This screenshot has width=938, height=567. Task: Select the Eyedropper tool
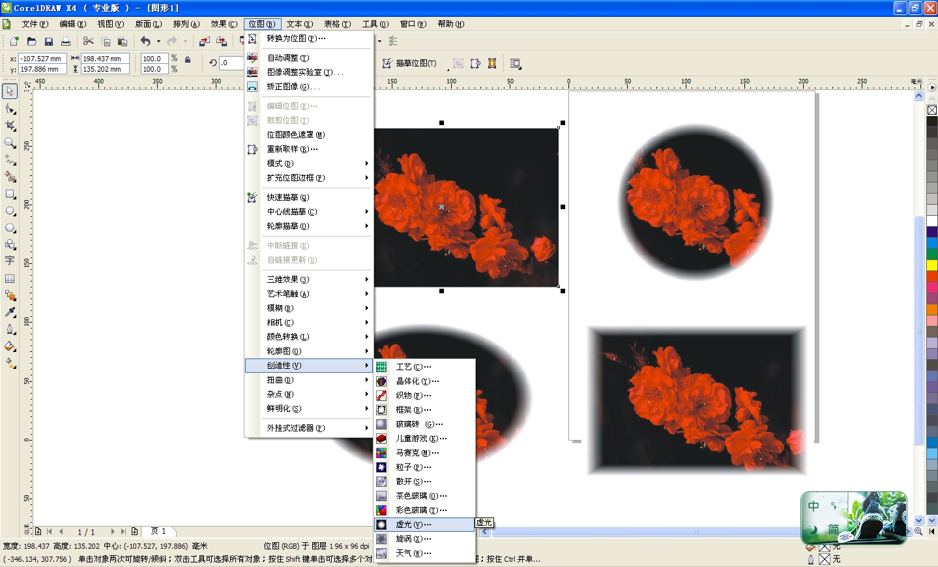(10, 312)
